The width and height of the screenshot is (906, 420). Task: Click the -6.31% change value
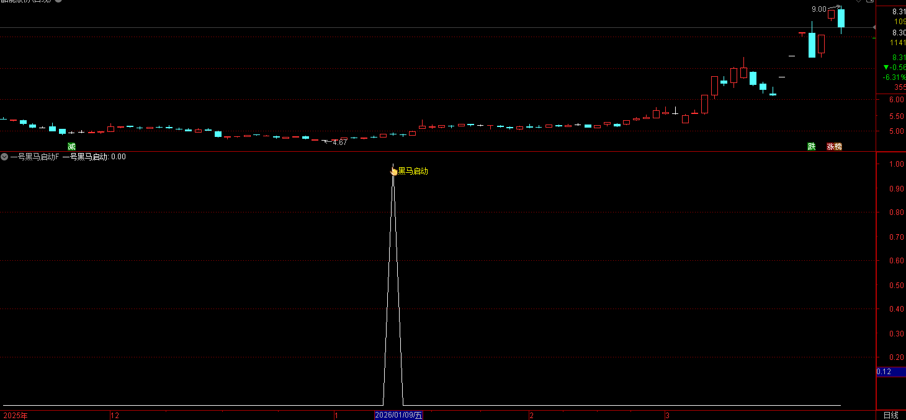894,77
